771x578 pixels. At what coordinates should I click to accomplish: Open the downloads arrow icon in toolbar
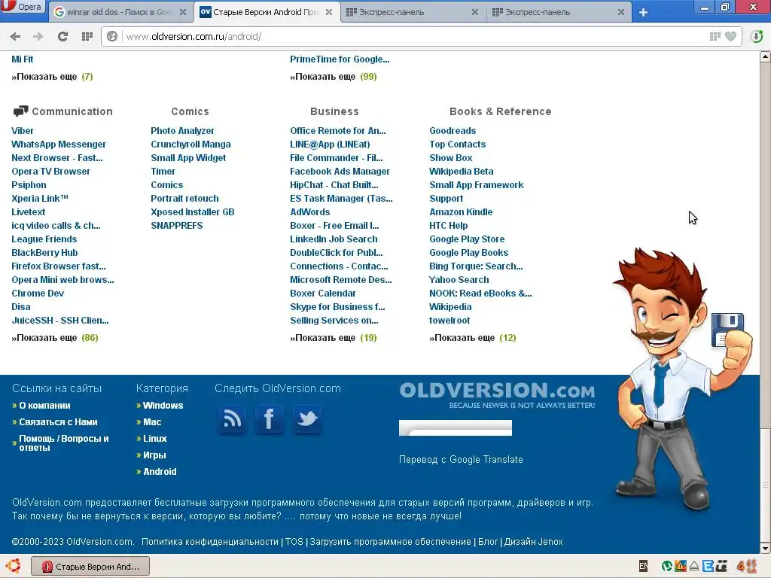click(757, 36)
